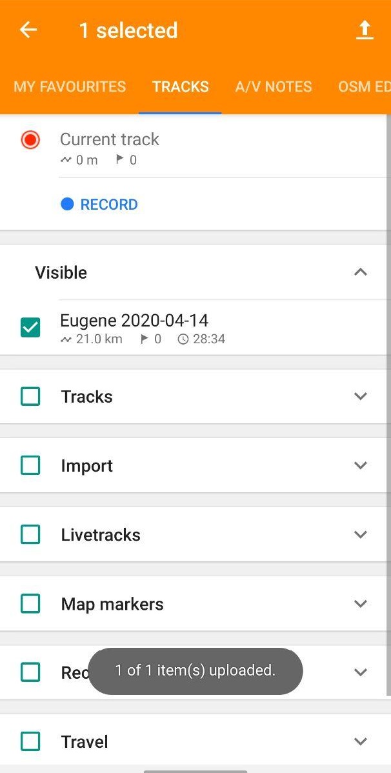Open the A/V Notes tab
The height and width of the screenshot is (773, 391).
tap(274, 86)
